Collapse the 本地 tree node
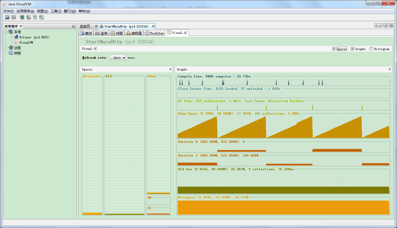 [6, 32]
